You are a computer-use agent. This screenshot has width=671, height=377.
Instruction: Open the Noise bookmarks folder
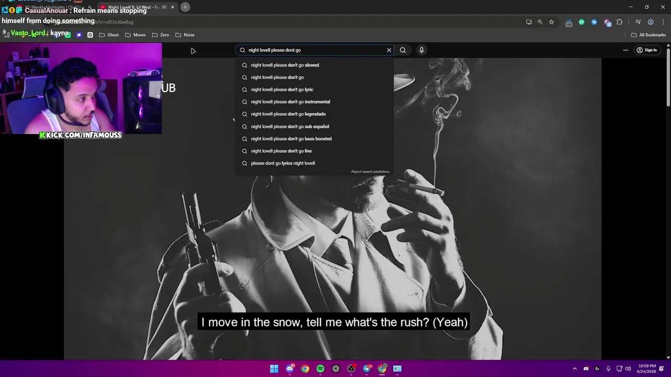[185, 35]
